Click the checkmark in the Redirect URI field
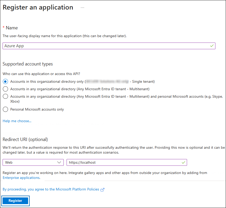 coord(183,162)
